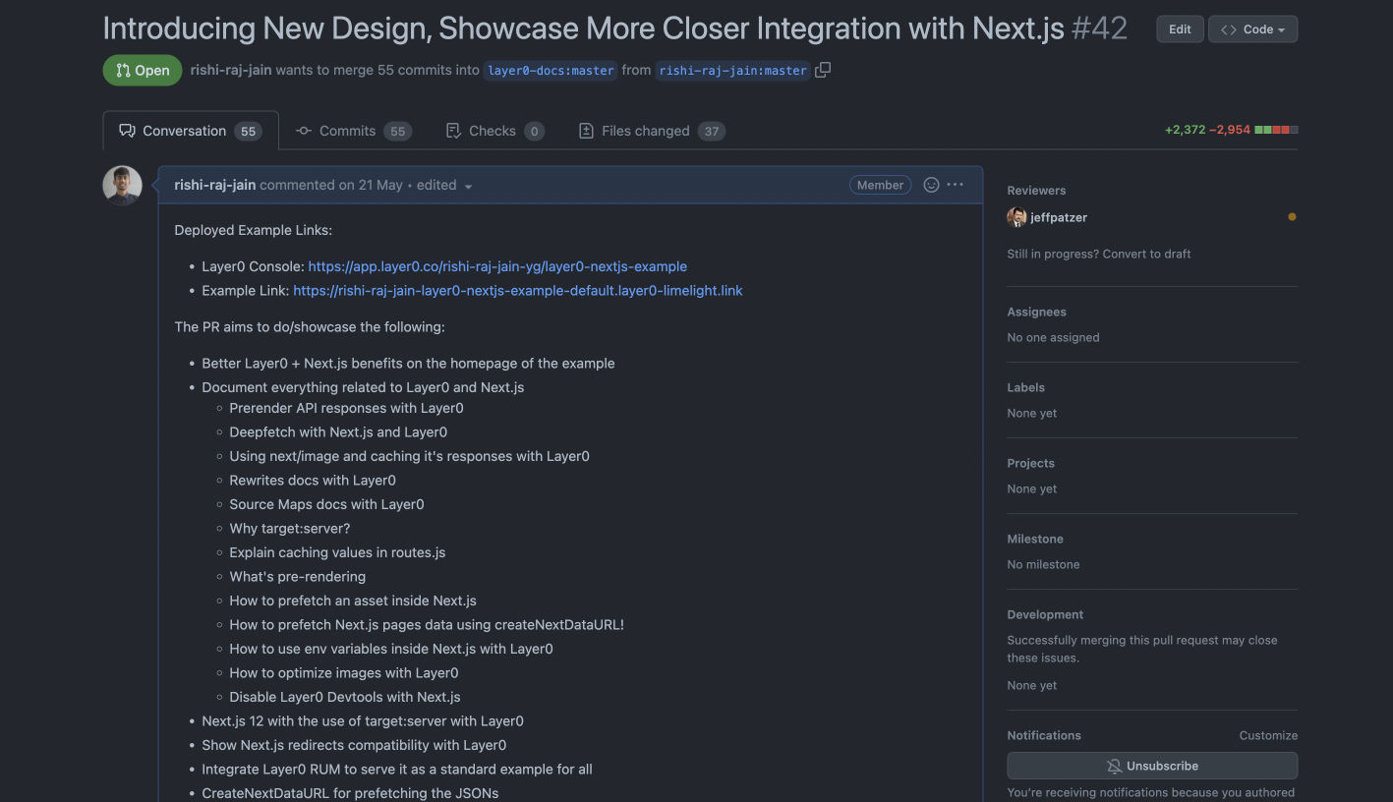Click the Labels section heading
This screenshot has width=1393, height=802.
(1025, 387)
